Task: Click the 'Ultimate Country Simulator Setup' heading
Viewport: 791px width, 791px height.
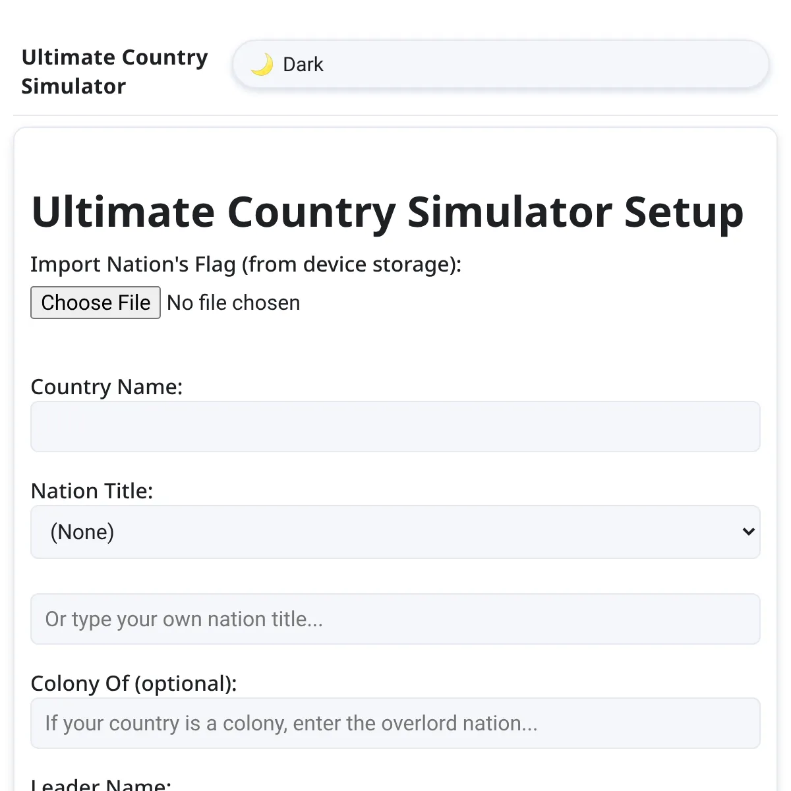Action: click(x=388, y=212)
